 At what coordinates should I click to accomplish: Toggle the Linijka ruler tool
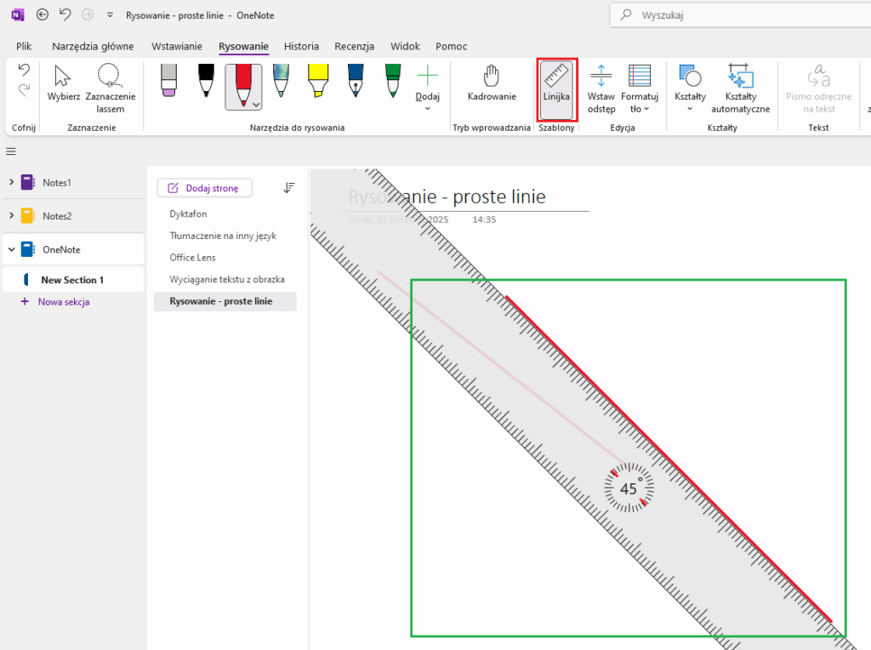pos(556,88)
